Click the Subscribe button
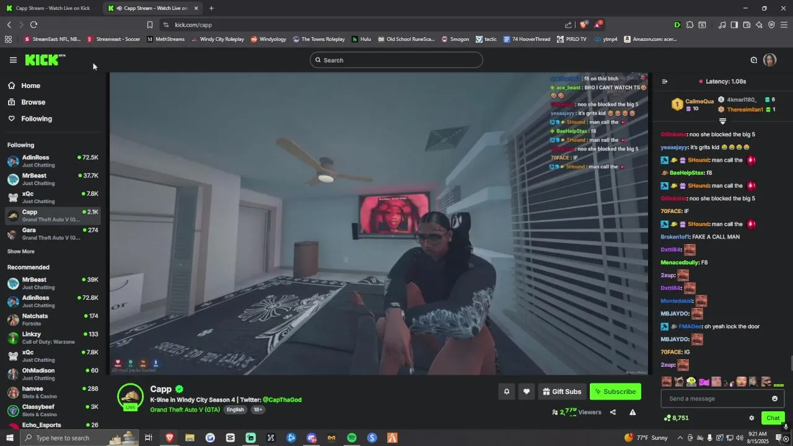793x446 pixels. pos(615,391)
